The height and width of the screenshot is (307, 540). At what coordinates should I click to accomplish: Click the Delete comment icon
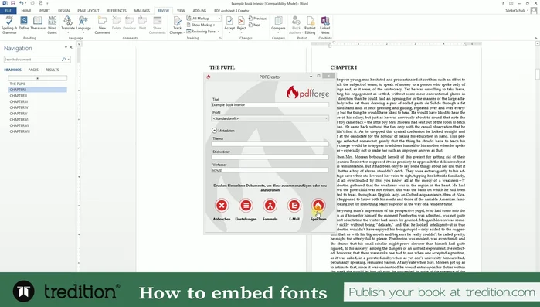coord(117,24)
